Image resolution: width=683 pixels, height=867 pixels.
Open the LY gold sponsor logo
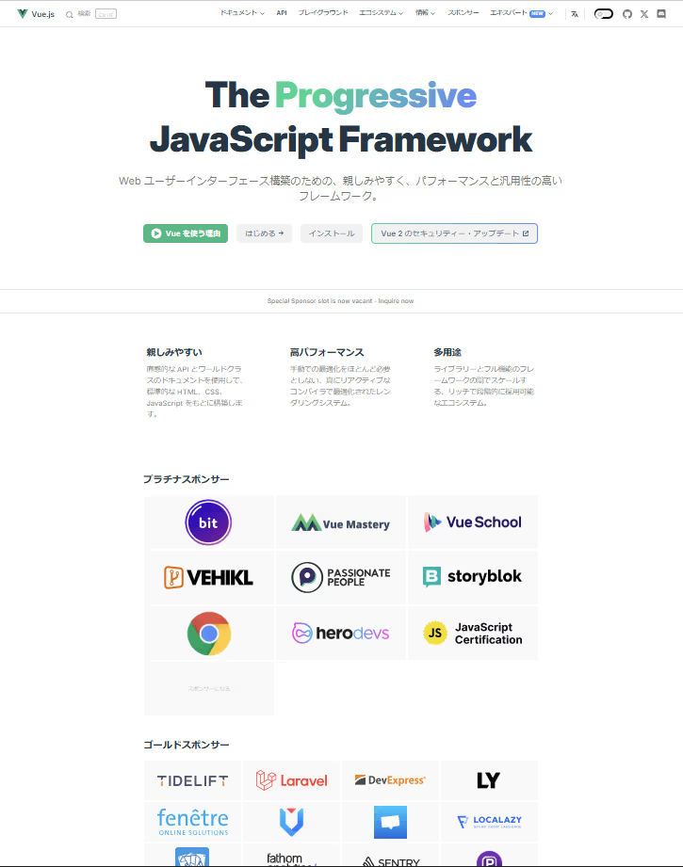(489, 780)
